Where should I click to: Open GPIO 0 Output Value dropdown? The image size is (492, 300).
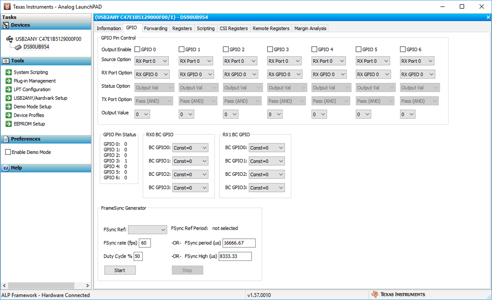point(142,114)
